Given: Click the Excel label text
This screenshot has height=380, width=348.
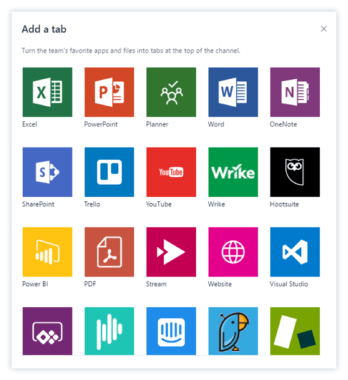Looking at the screenshot, I should pyautogui.click(x=30, y=124).
